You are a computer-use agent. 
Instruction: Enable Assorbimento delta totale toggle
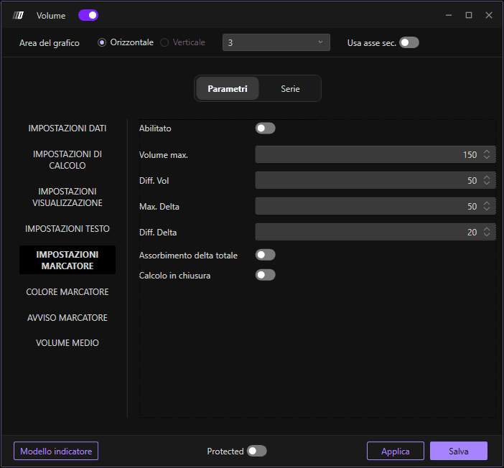[265, 255]
